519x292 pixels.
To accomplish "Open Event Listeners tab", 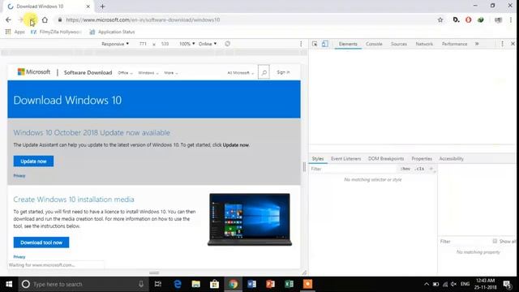I will [x=346, y=159].
